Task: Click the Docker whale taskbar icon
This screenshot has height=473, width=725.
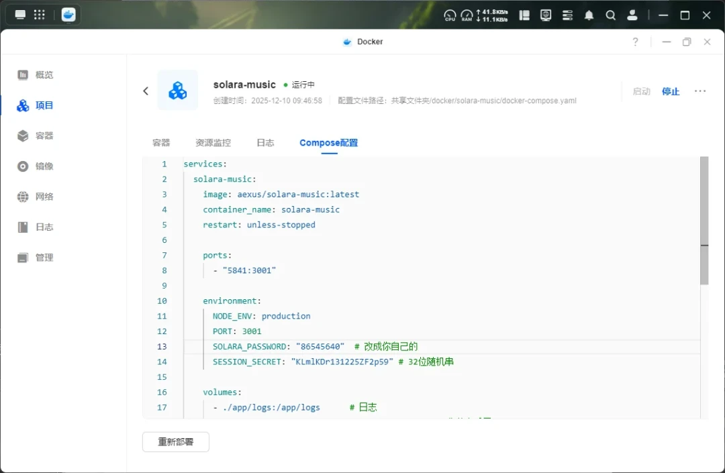Action: click(68, 15)
